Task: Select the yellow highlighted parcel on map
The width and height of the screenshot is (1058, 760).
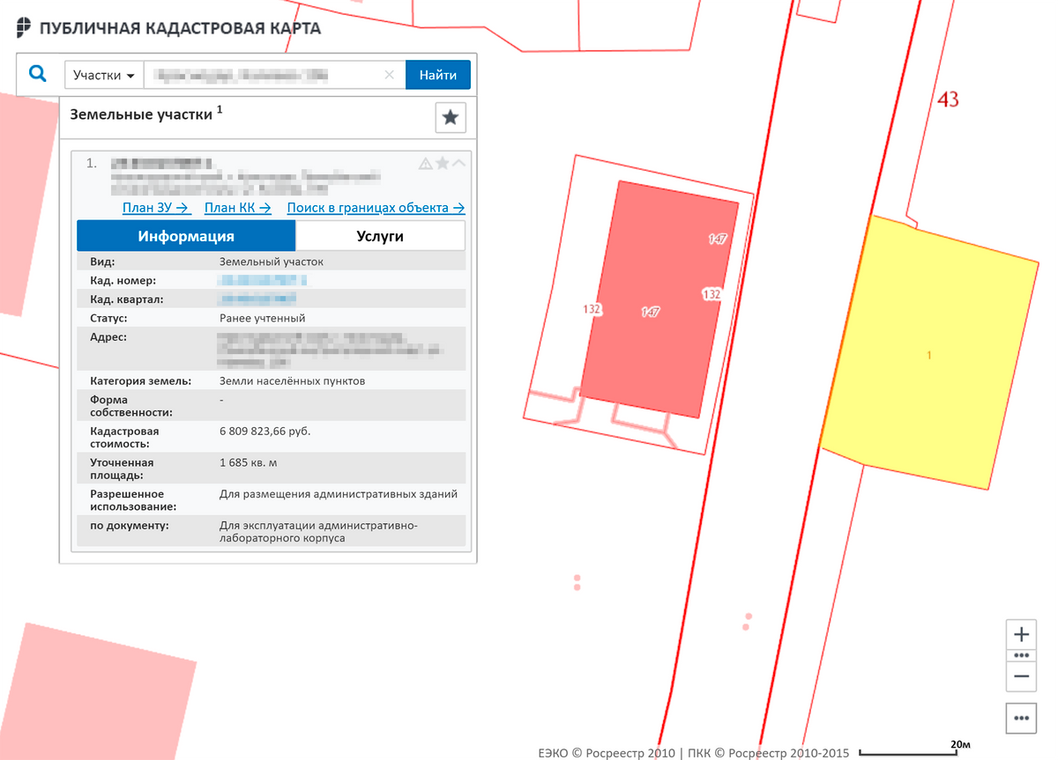Action: (x=928, y=352)
